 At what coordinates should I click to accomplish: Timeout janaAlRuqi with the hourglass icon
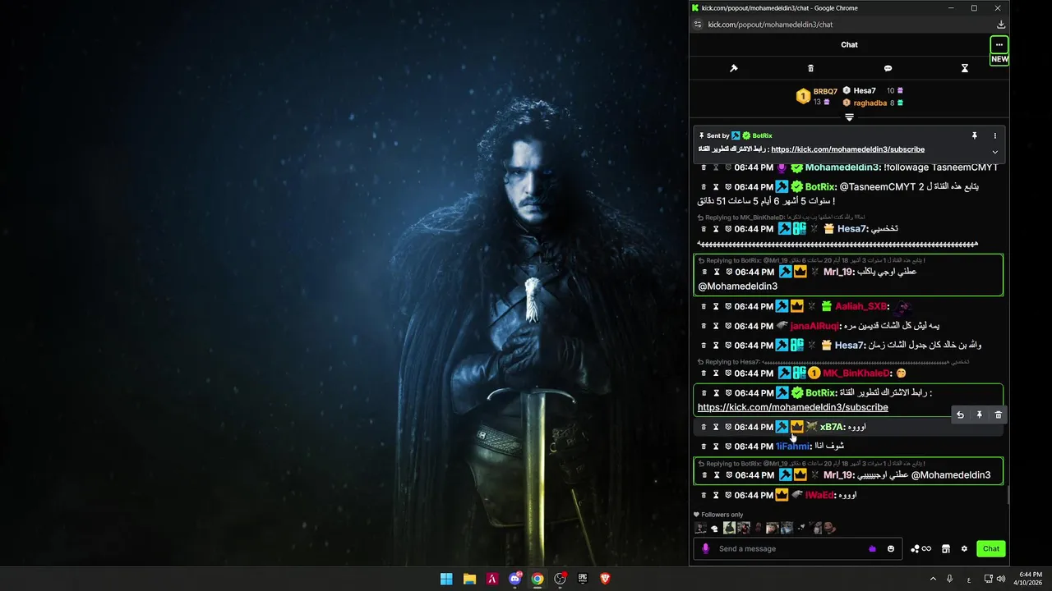tap(716, 326)
